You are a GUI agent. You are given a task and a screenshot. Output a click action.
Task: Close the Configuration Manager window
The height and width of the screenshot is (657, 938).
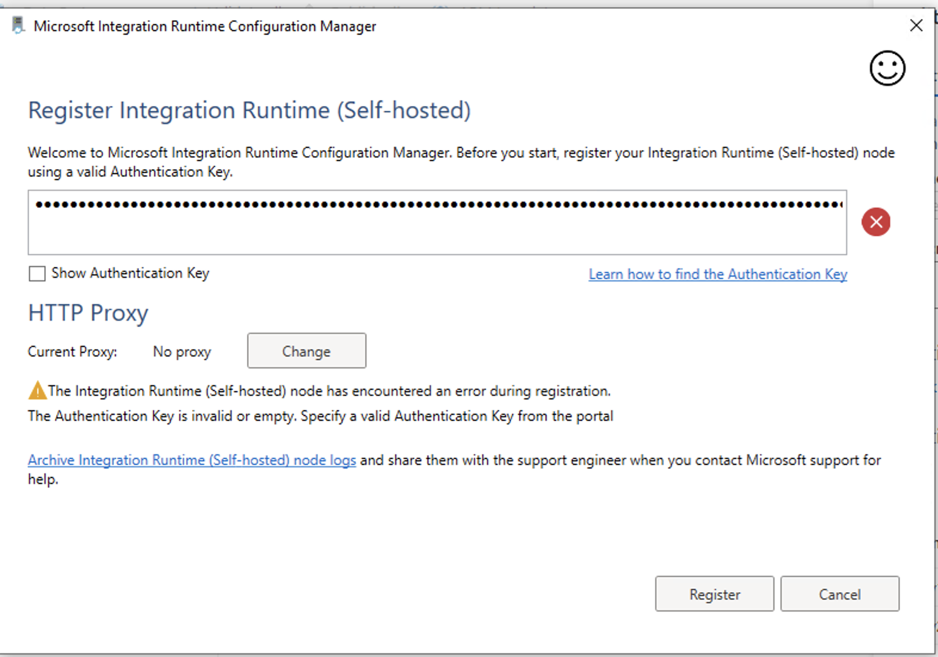[916, 26]
